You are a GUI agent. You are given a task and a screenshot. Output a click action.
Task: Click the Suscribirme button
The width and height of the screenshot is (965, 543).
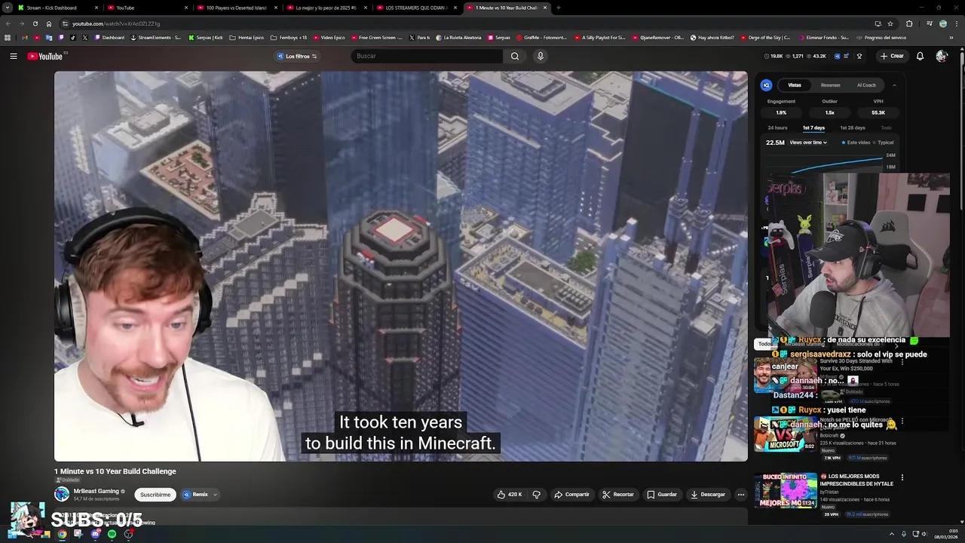pos(155,495)
